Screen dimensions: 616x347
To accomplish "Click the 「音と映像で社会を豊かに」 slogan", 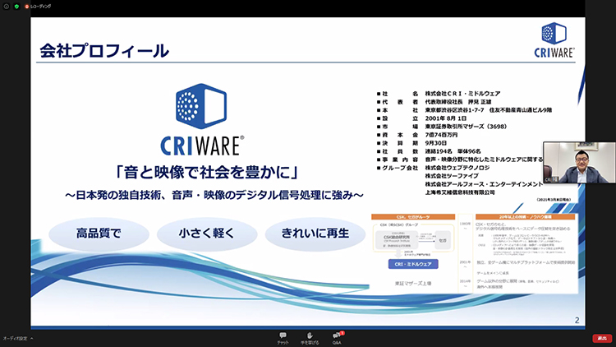I will [207, 173].
